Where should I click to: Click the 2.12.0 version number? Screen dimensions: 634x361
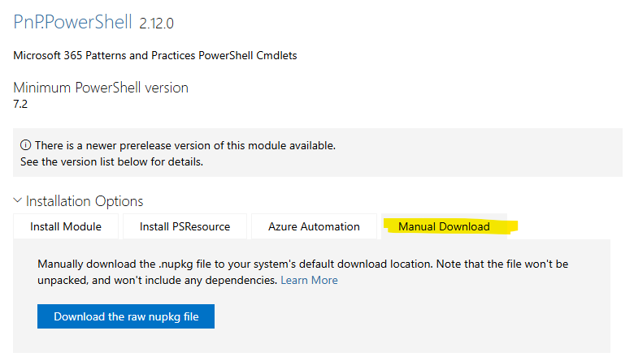pyautogui.click(x=157, y=24)
